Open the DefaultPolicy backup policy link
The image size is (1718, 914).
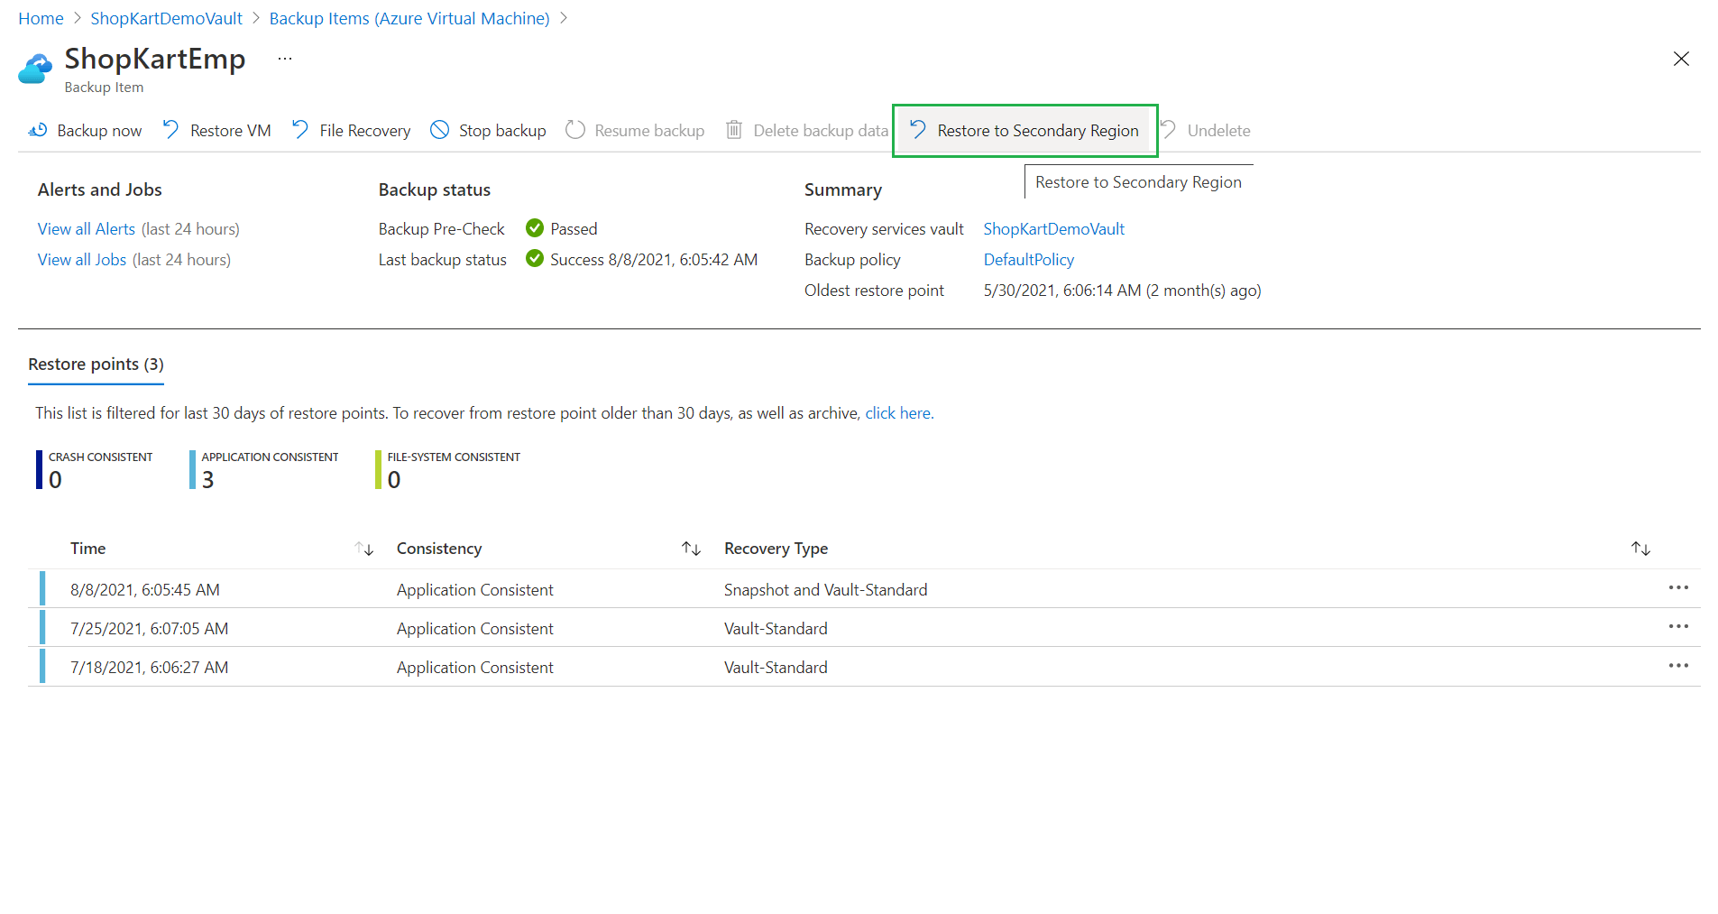[x=1028, y=260]
